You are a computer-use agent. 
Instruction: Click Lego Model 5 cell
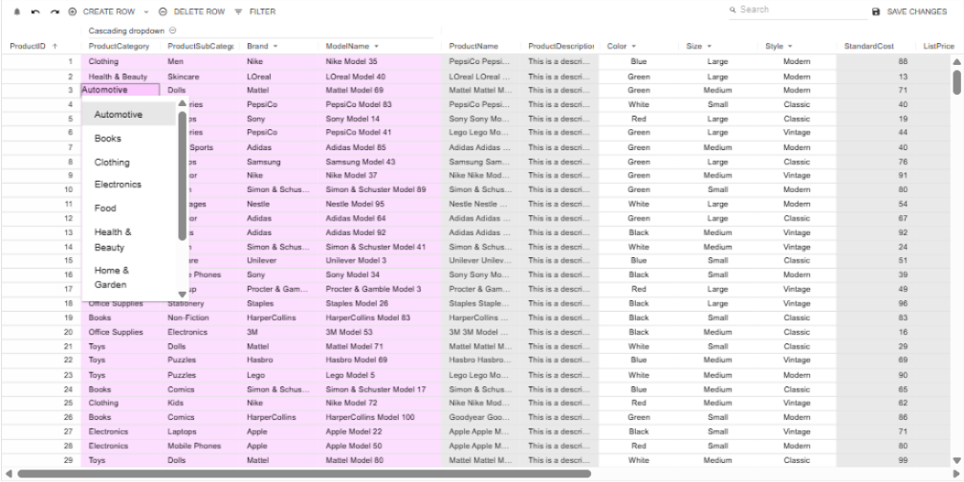[380, 375]
